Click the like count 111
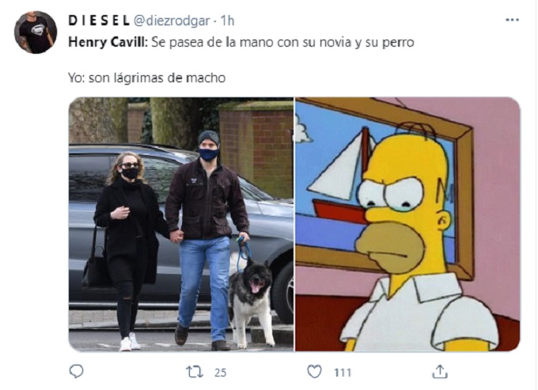 [x=343, y=373]
